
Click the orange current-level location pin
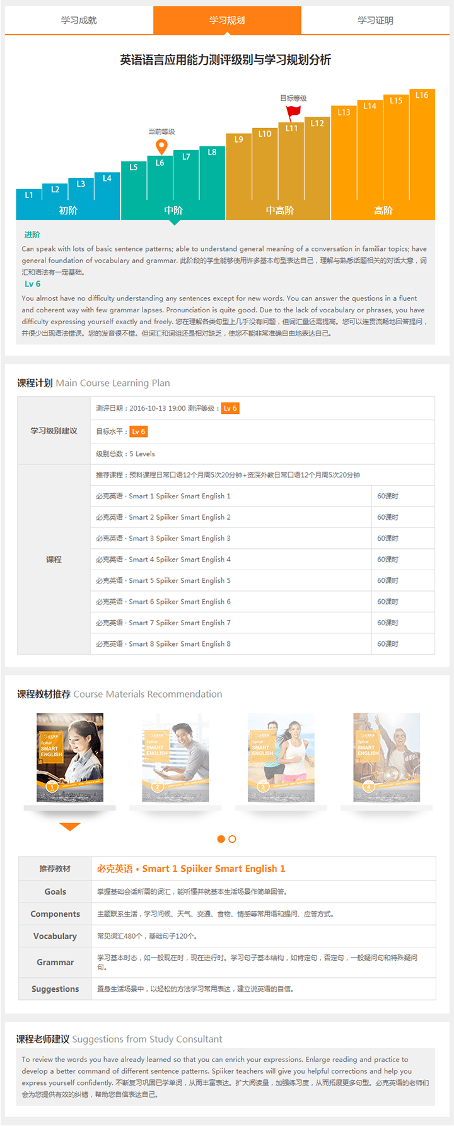pos(161,146)
